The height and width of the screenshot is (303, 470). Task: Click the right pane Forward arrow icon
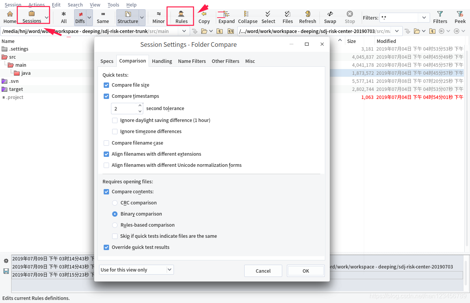(457, 31)
